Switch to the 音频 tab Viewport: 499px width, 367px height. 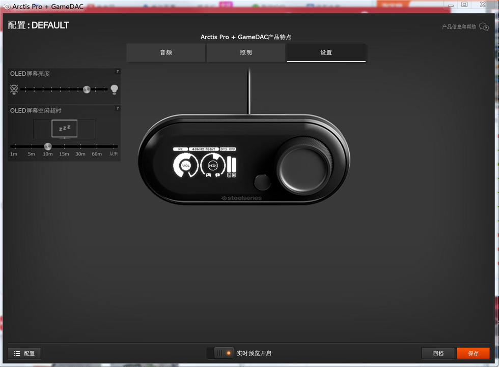[166, 52]
